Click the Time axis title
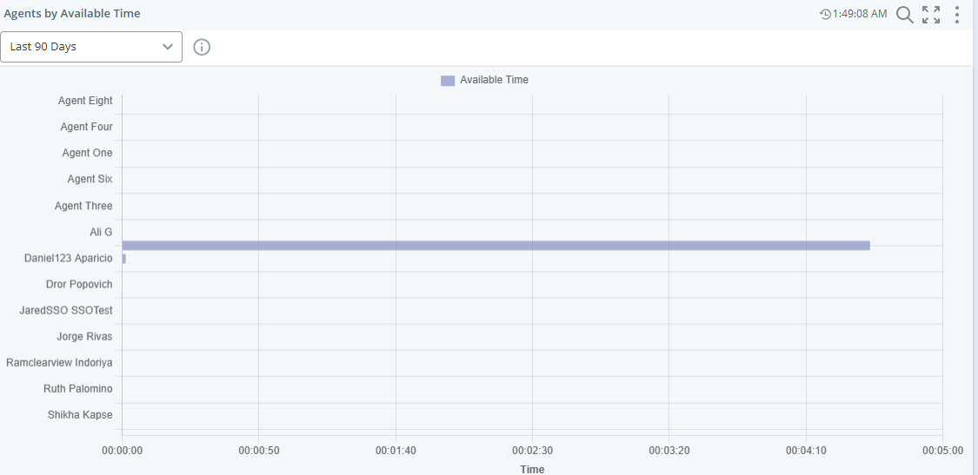This screenshot has width=978, height=475. coord(532,469)
